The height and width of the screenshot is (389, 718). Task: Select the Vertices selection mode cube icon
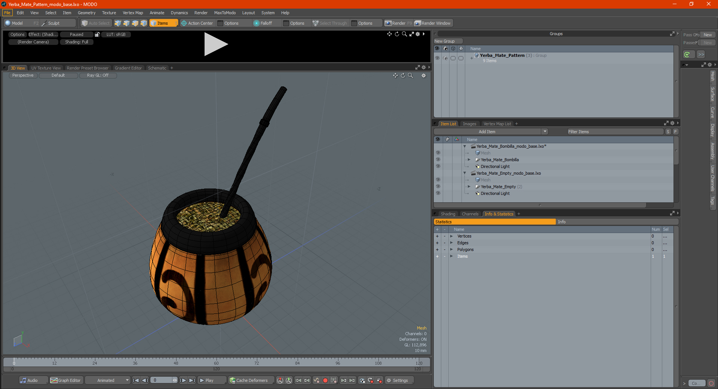click(x=118, y=23)
